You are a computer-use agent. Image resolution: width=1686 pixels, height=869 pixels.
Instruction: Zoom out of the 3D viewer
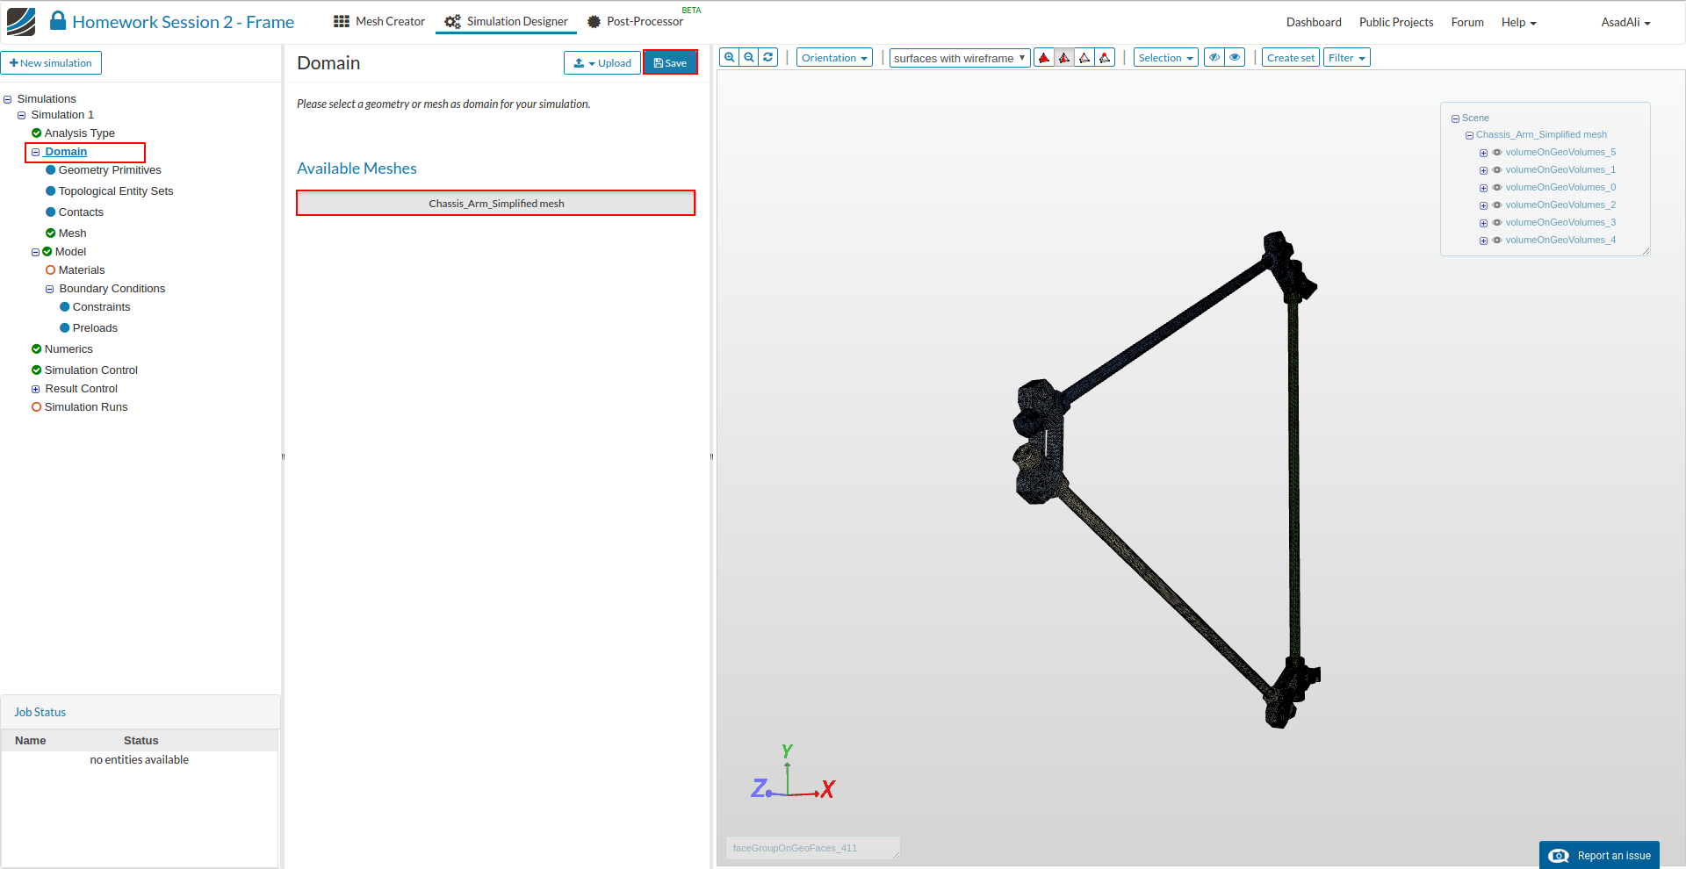749,58
